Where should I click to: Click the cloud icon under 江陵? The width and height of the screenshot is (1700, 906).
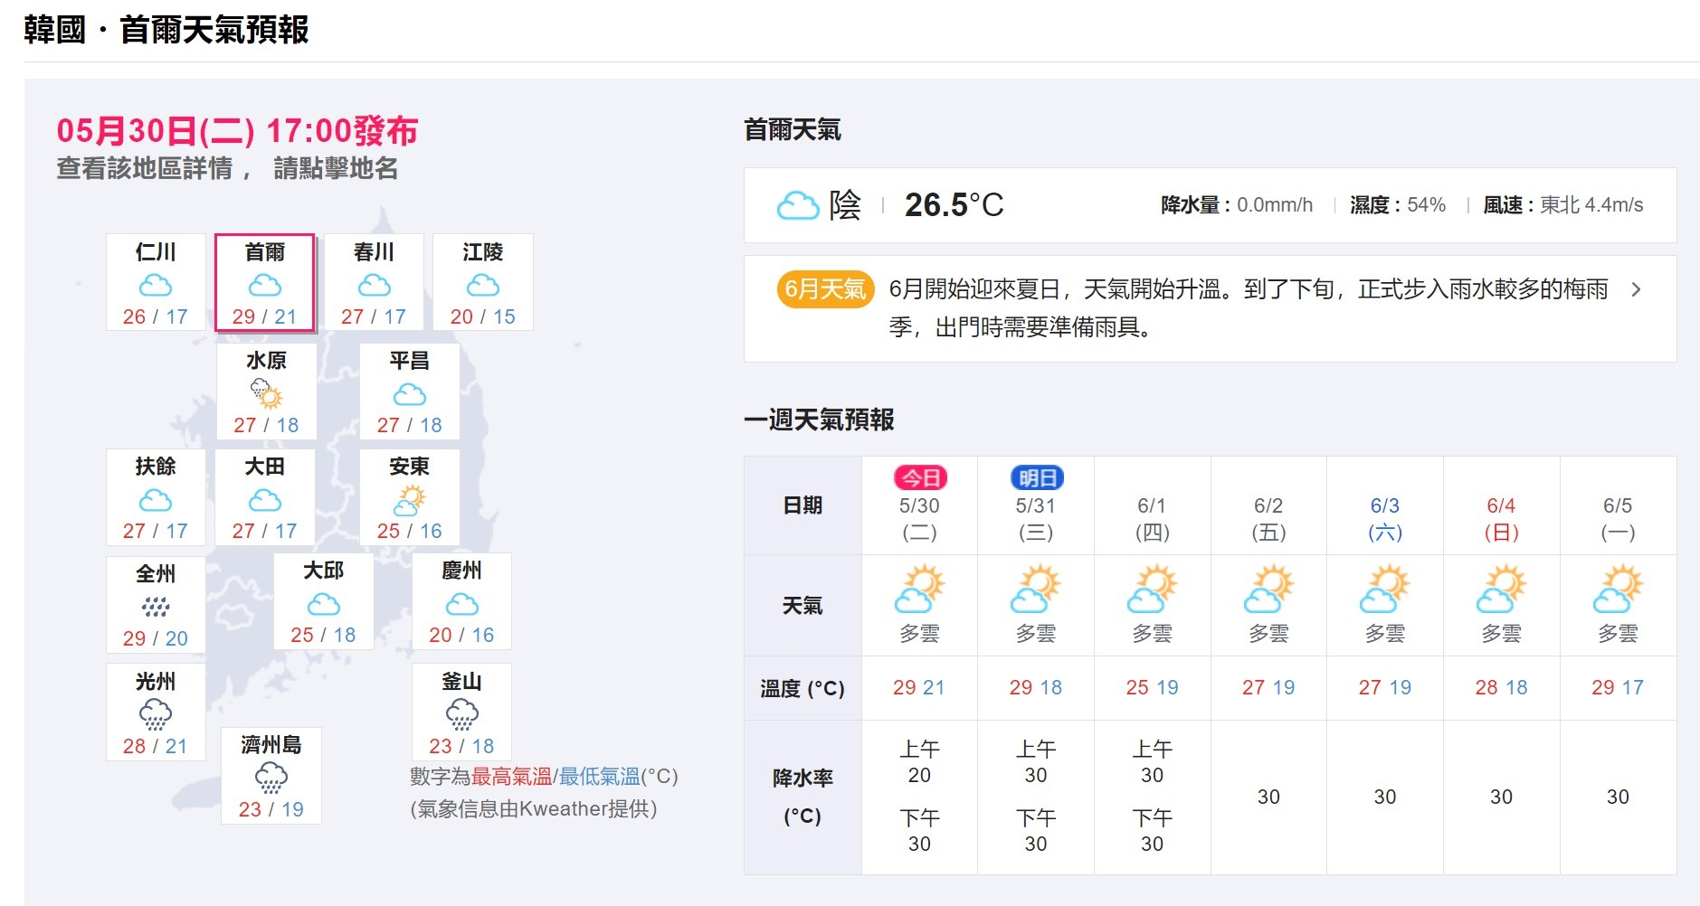tap(483, 286)
